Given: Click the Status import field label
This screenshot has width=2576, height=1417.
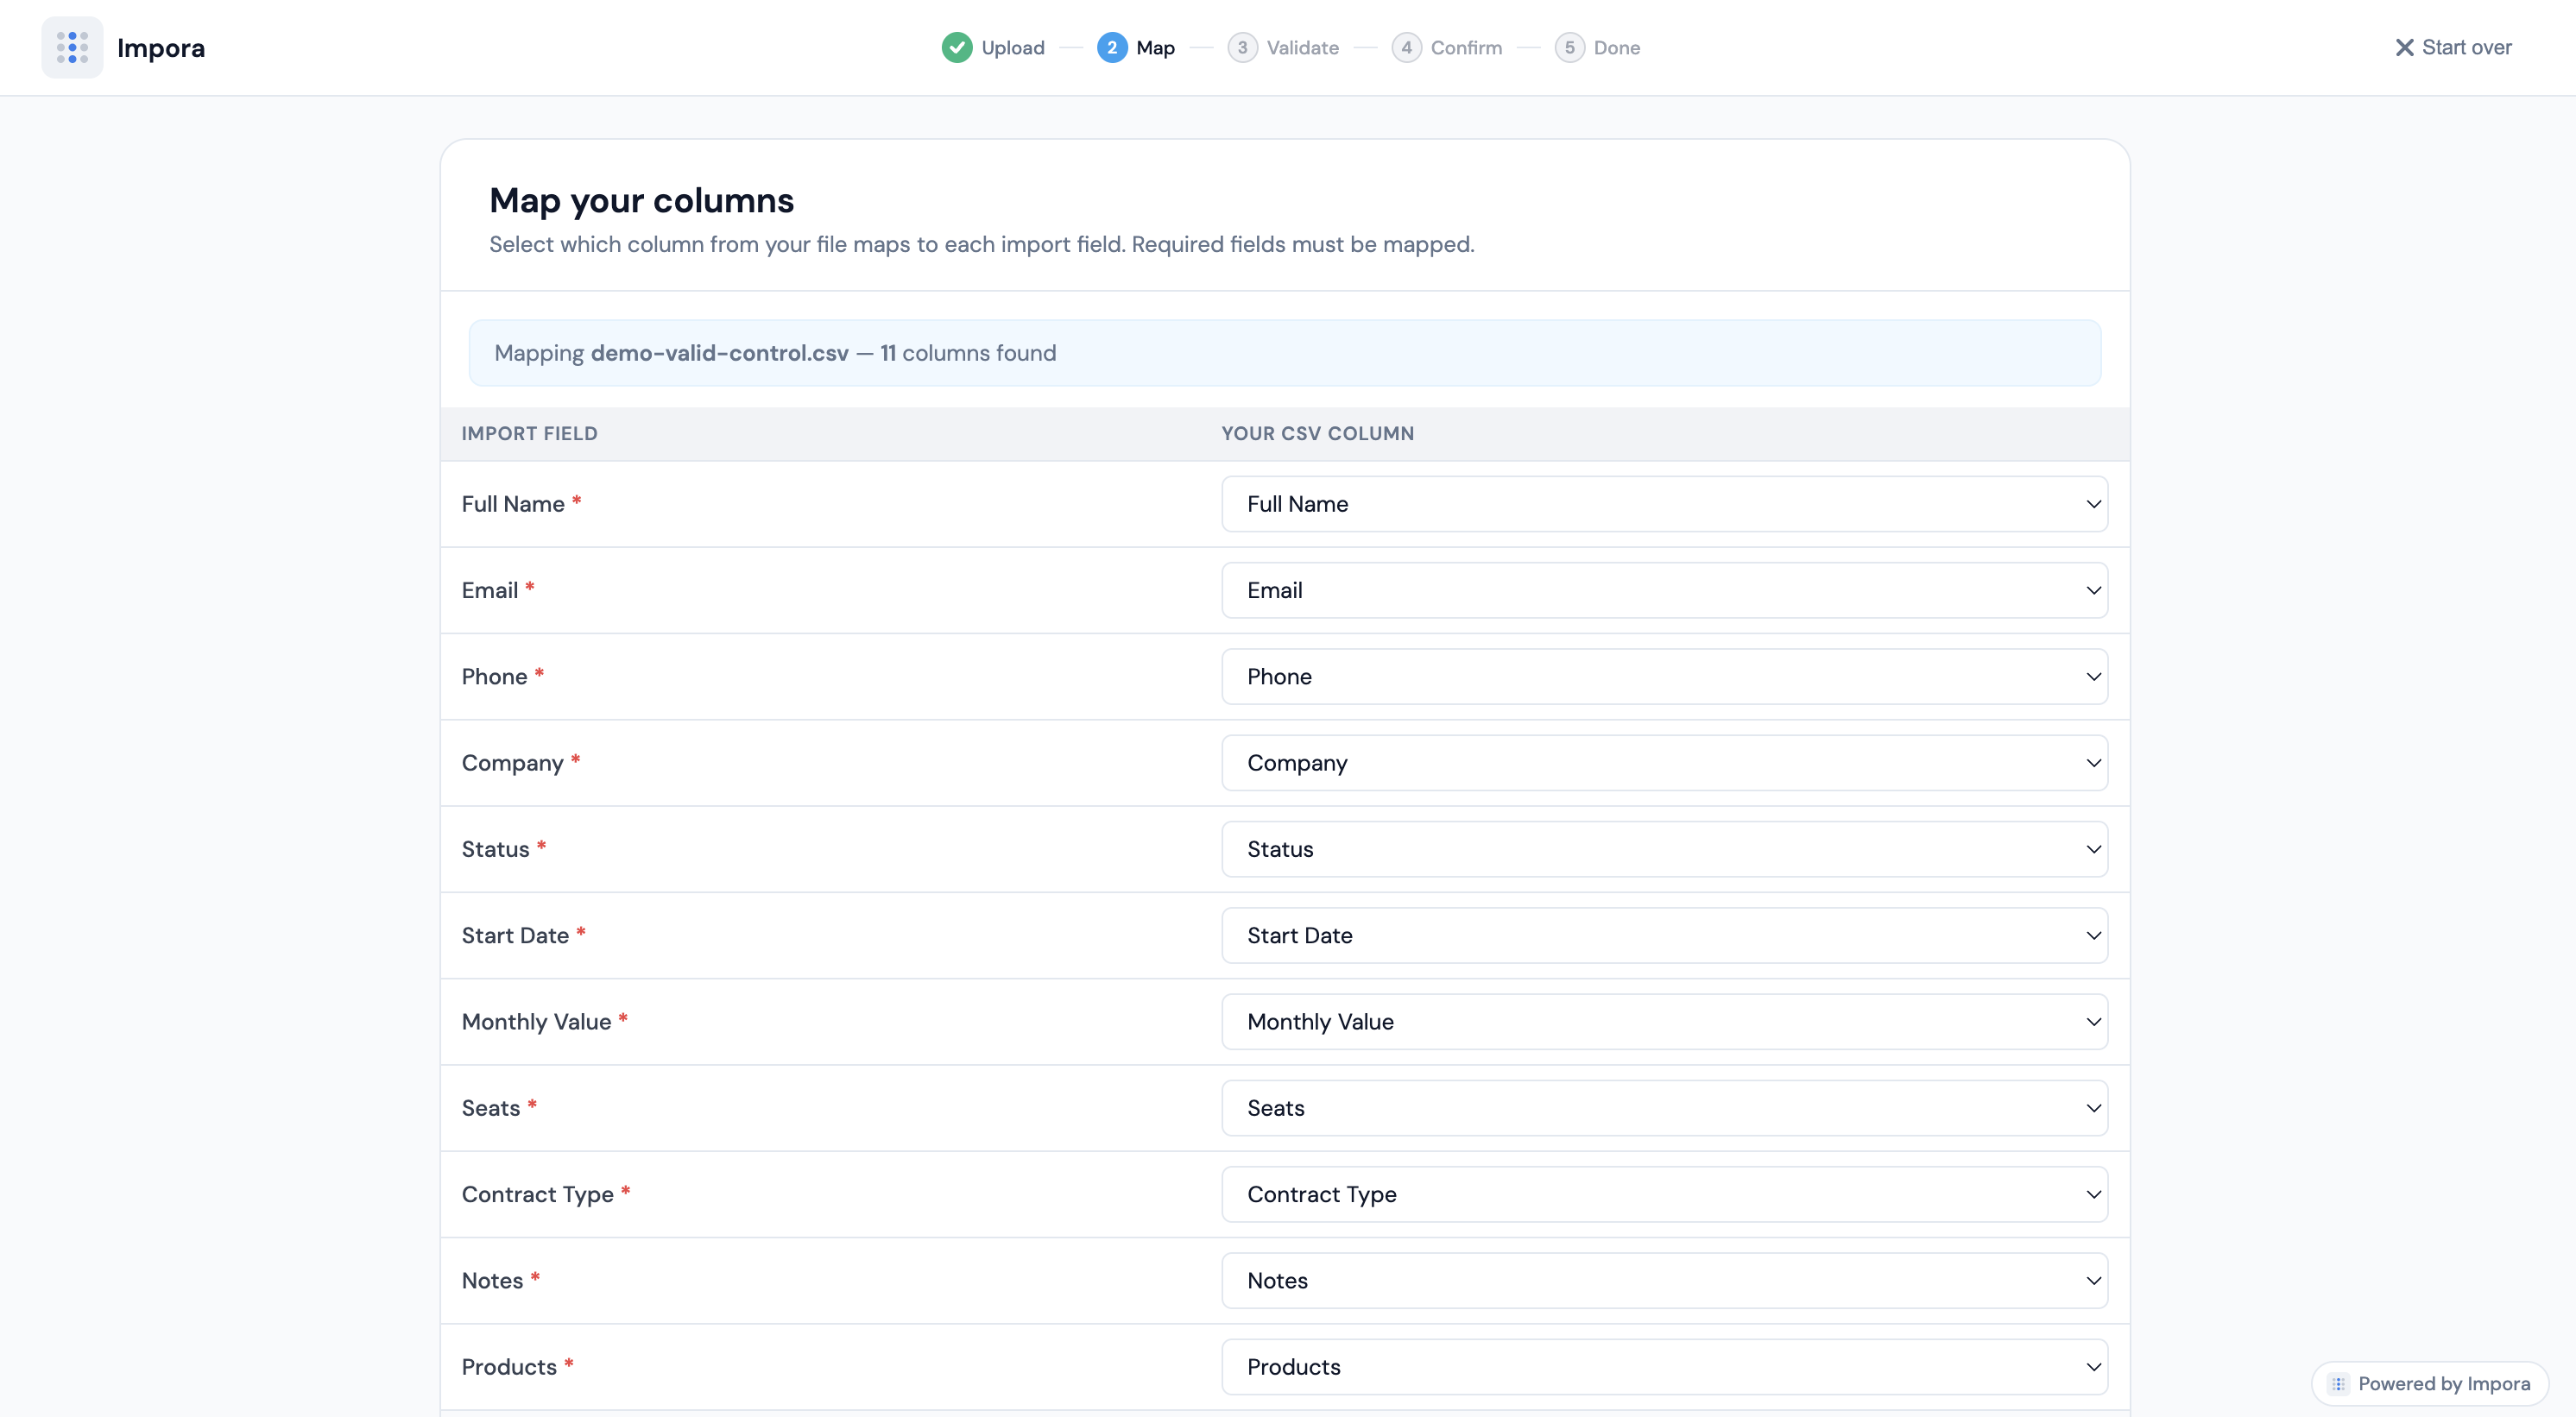Looking at the screenshot, I should coord(495,849).
